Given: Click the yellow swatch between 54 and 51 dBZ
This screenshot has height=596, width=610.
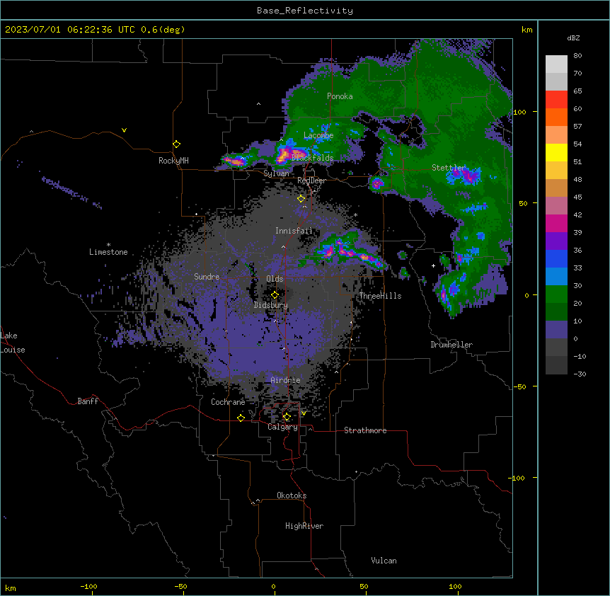Looking at the screenshot, I should click(x=556, y=152).
